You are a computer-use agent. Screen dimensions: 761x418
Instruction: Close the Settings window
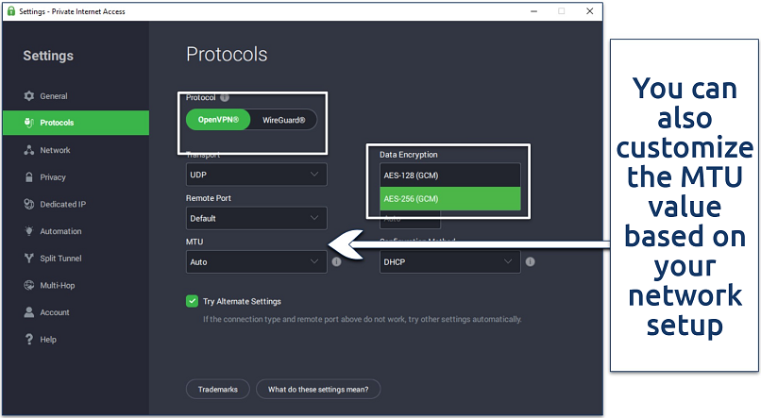pyautogui.click(x=590, y=11)
